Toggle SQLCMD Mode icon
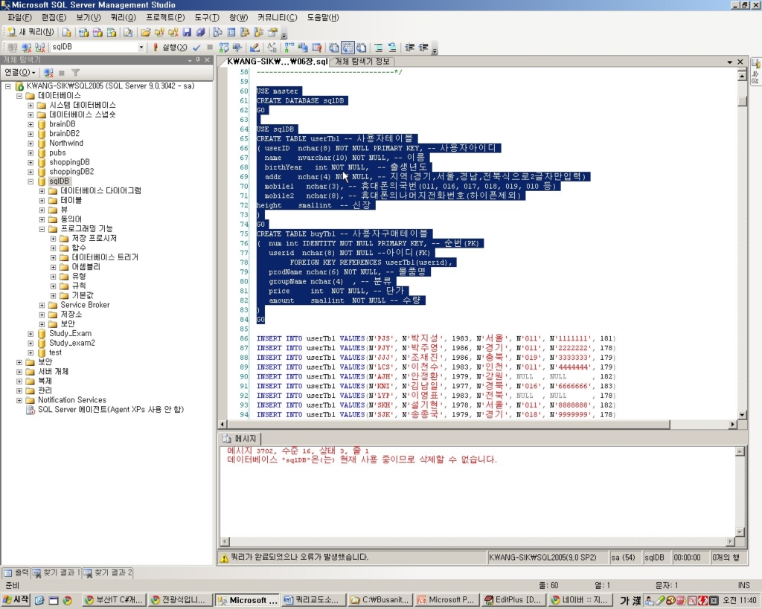Image resolution: width=762 pixels, height=609 pixels. tap(316, 47)
